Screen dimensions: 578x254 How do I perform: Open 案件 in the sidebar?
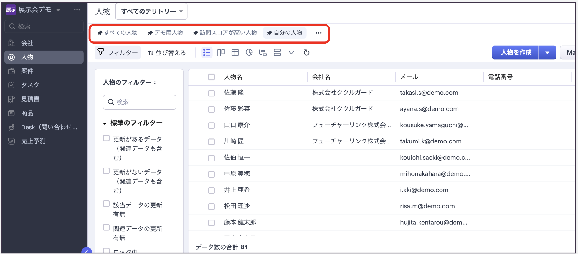pyautogui.click(x=27, y=71)
